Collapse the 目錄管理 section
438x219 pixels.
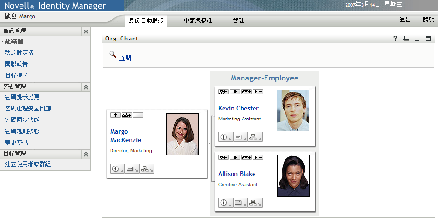[x=86, y=154]
